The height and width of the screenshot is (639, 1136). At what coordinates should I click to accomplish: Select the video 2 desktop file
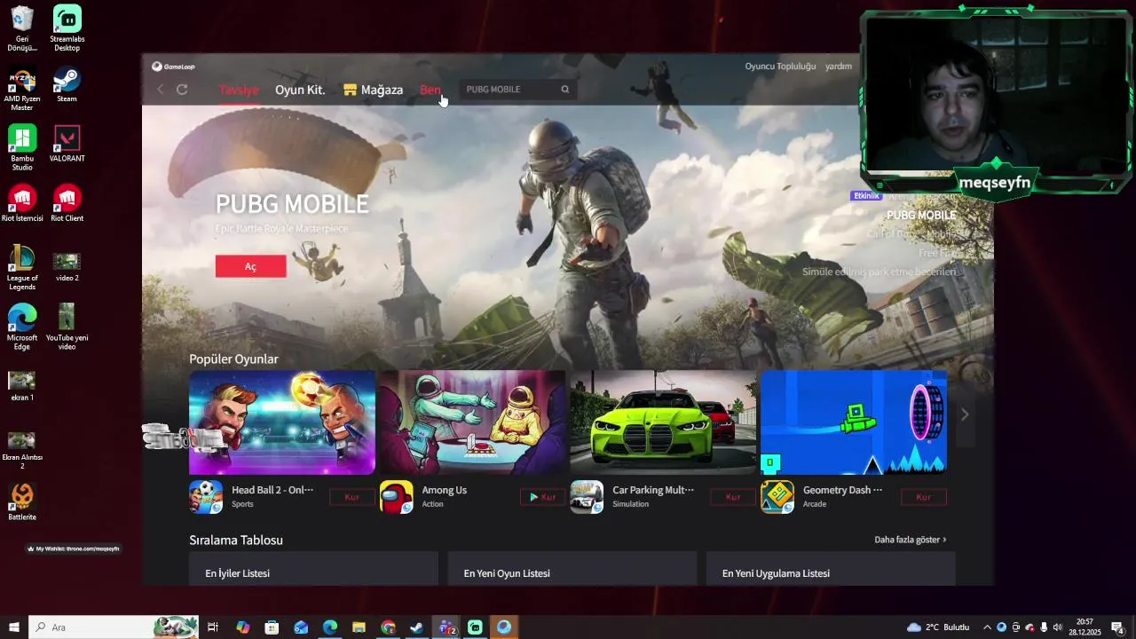pos(67,266)
